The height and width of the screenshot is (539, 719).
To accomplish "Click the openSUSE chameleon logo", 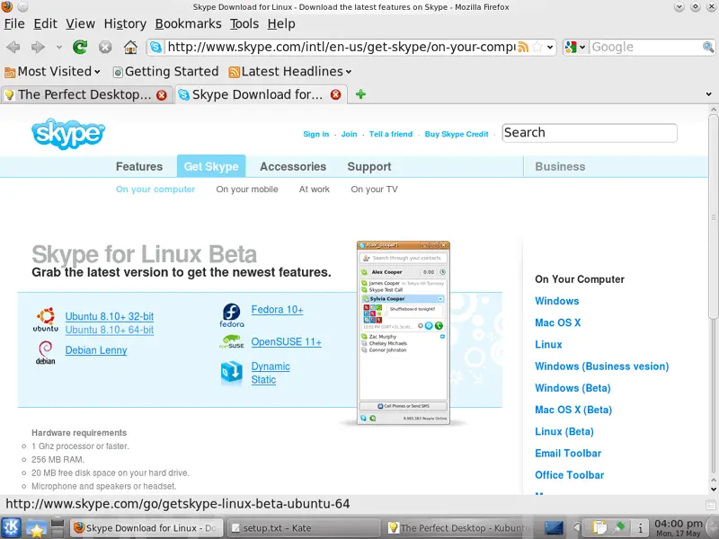I will [x=232, y=342].
